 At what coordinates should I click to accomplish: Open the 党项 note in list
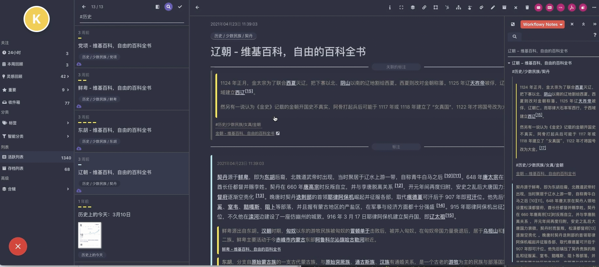pos(115,46)
